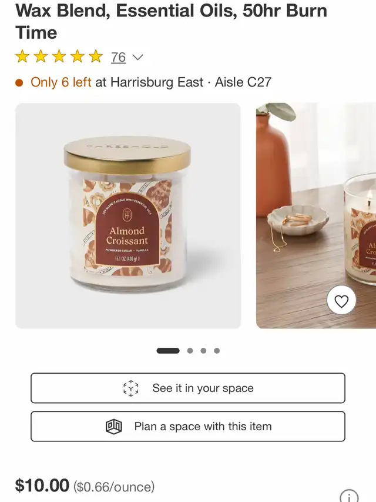Click the room planner icon
This screenshot has width=376, height=502.
click(114, 427)
